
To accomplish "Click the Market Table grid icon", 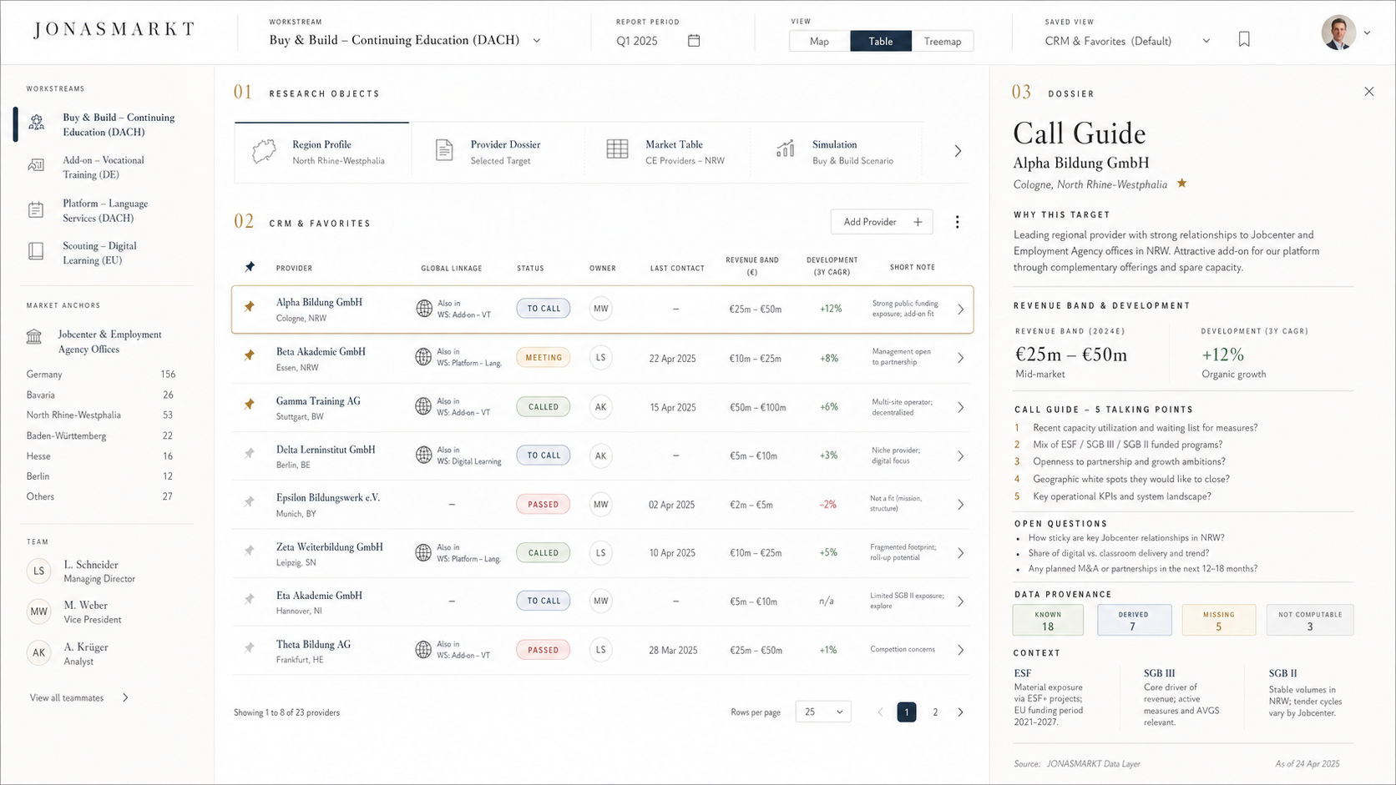I will click(617, 149).
